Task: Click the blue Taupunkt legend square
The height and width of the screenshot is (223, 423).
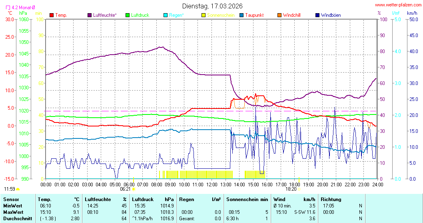Action: click(x=241, y=15)
